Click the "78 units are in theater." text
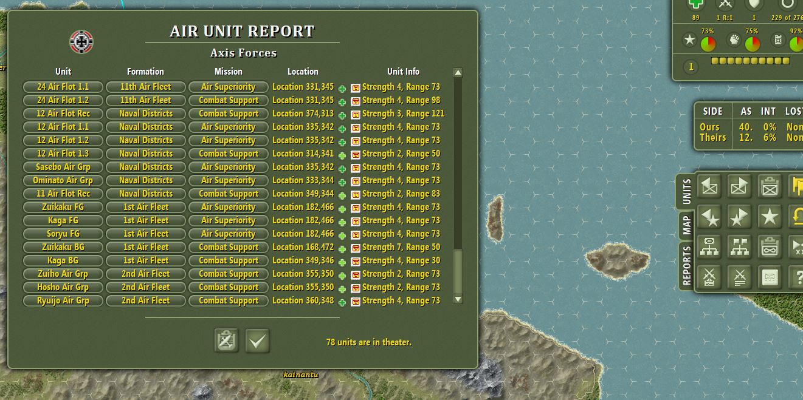This screenshot has height=400, width=803. [x=369, y=342]
